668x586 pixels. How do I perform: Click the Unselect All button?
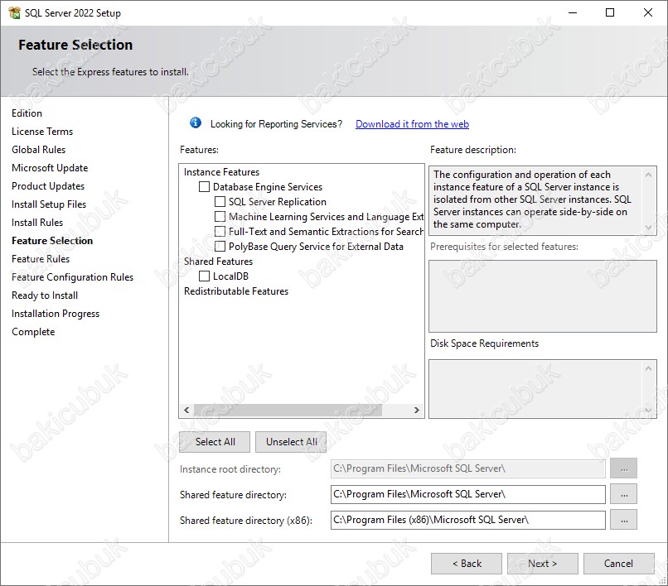291,442
